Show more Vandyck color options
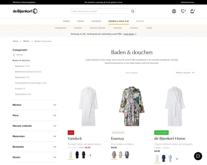Screen dimensions: 207x165 pyautogui.click(x=90, y=155)
